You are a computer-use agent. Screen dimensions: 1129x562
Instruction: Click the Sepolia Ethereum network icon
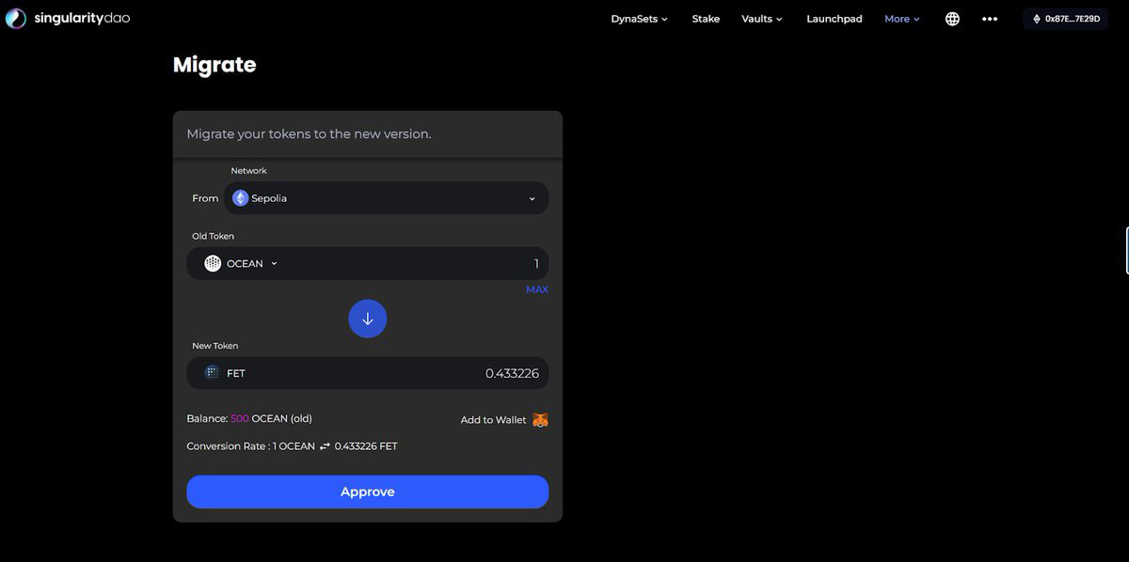pyautogui.click(x=240, y=198)
